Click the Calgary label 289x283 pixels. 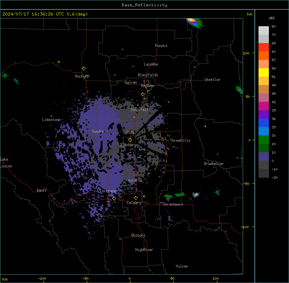point(134,203)
